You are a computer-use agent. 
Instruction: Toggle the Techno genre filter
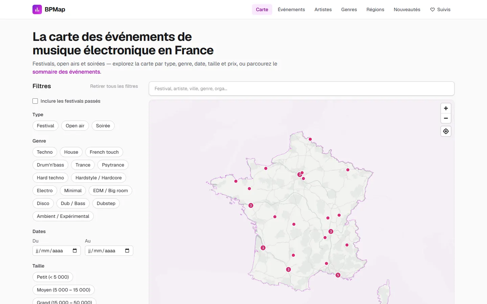pos(45,152)
